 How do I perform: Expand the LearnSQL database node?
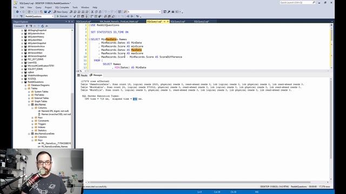pyautogui.click(x=22, y=63)
